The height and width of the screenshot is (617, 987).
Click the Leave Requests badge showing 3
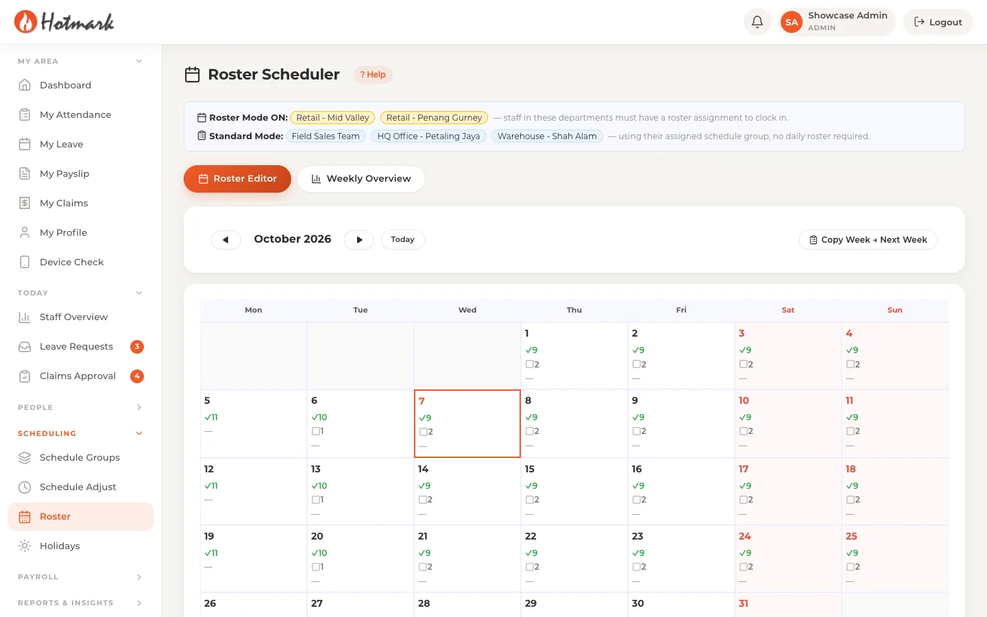click(137, 346)
